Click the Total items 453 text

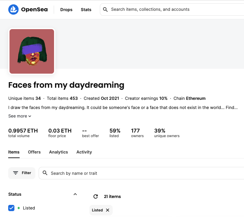62,98
